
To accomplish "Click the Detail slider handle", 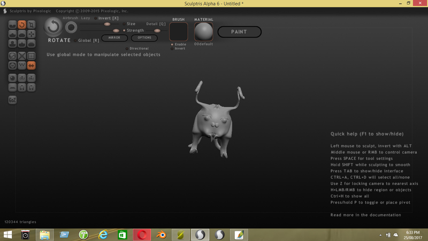I will click(157, 31).
